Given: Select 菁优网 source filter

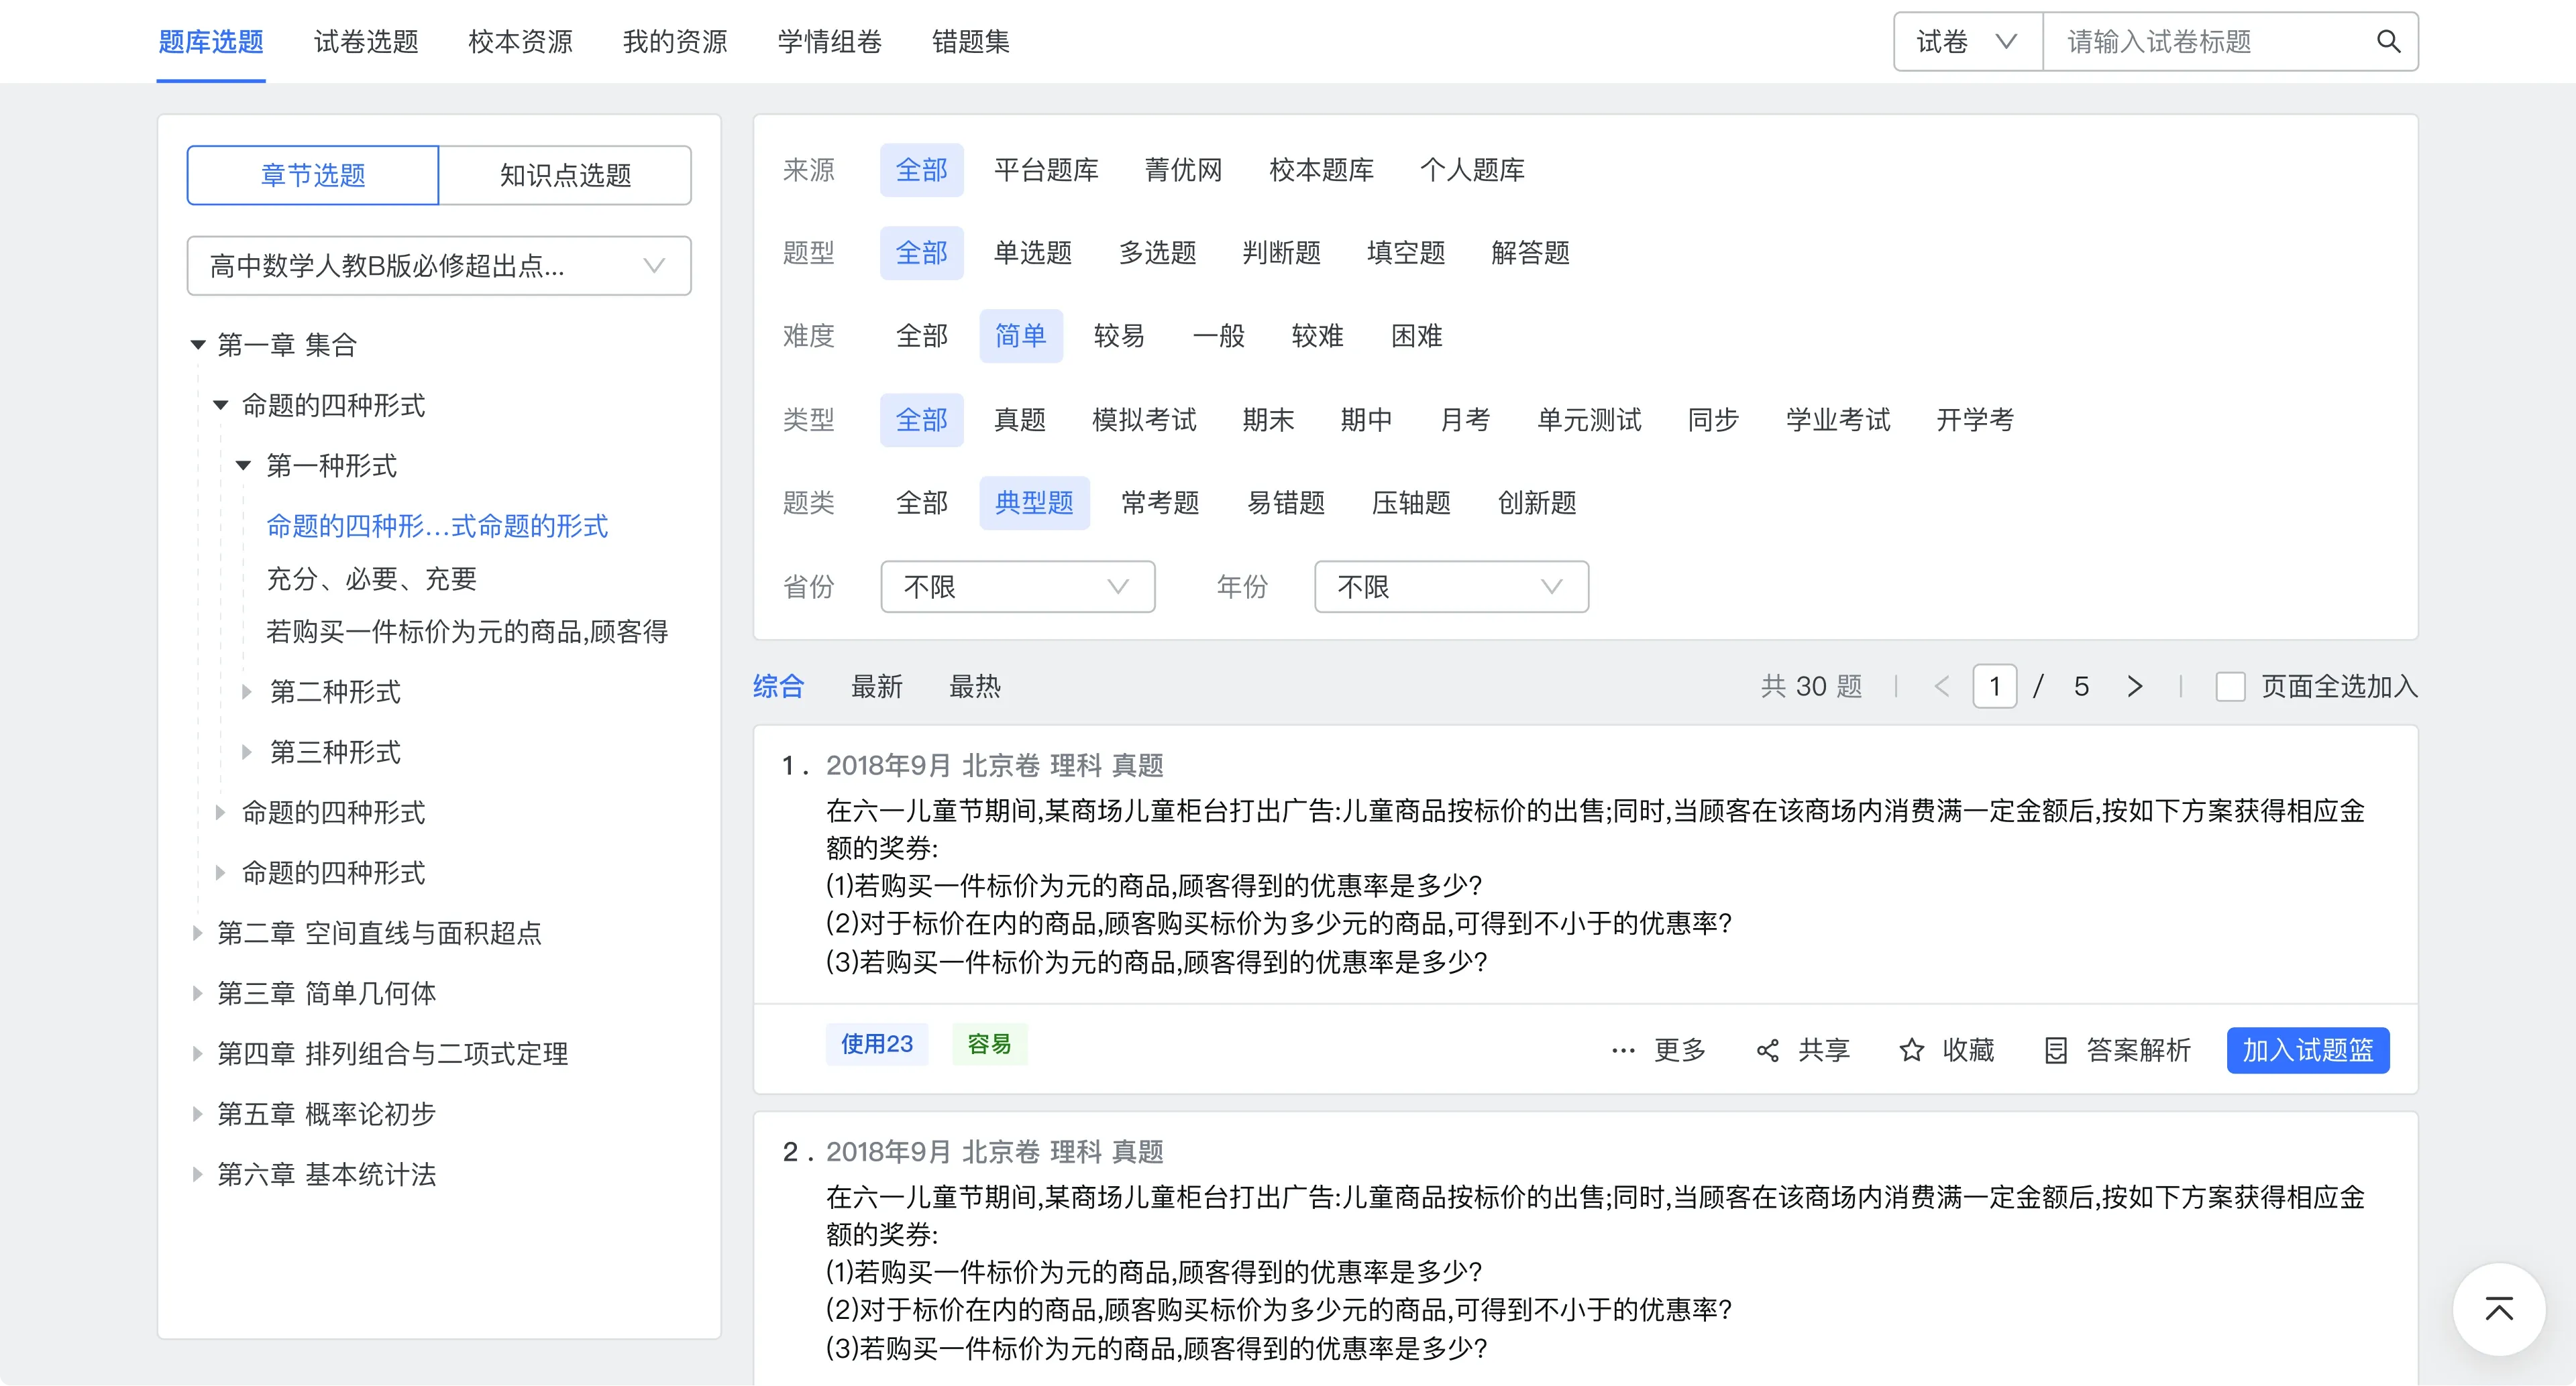Looking at the screenshot, I should tap(1184, 170).
